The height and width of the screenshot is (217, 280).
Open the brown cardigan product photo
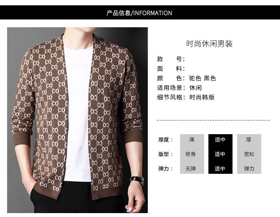(x=77, y=120)
